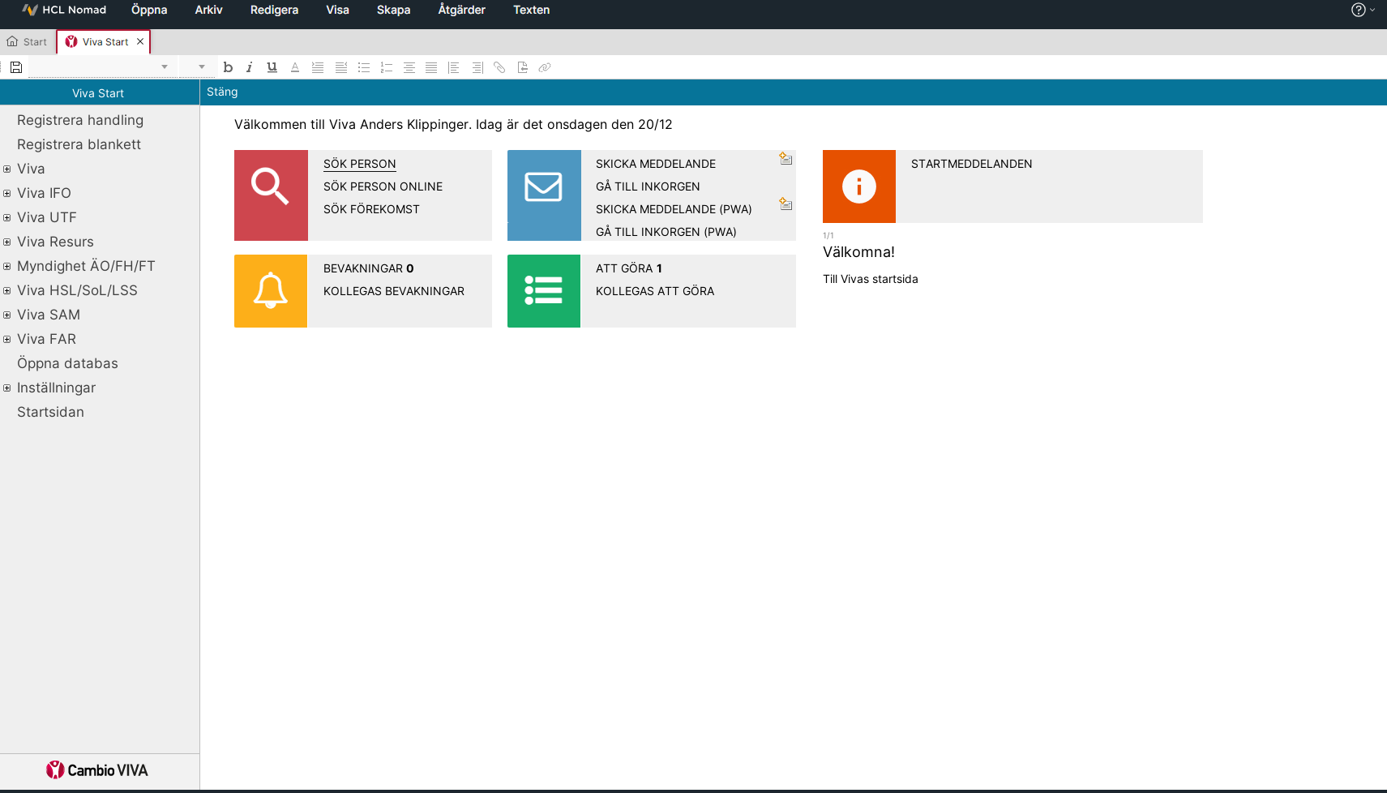Center-align the text
The width and height of the screenshot is (1387, 793).
pos(409,67)
